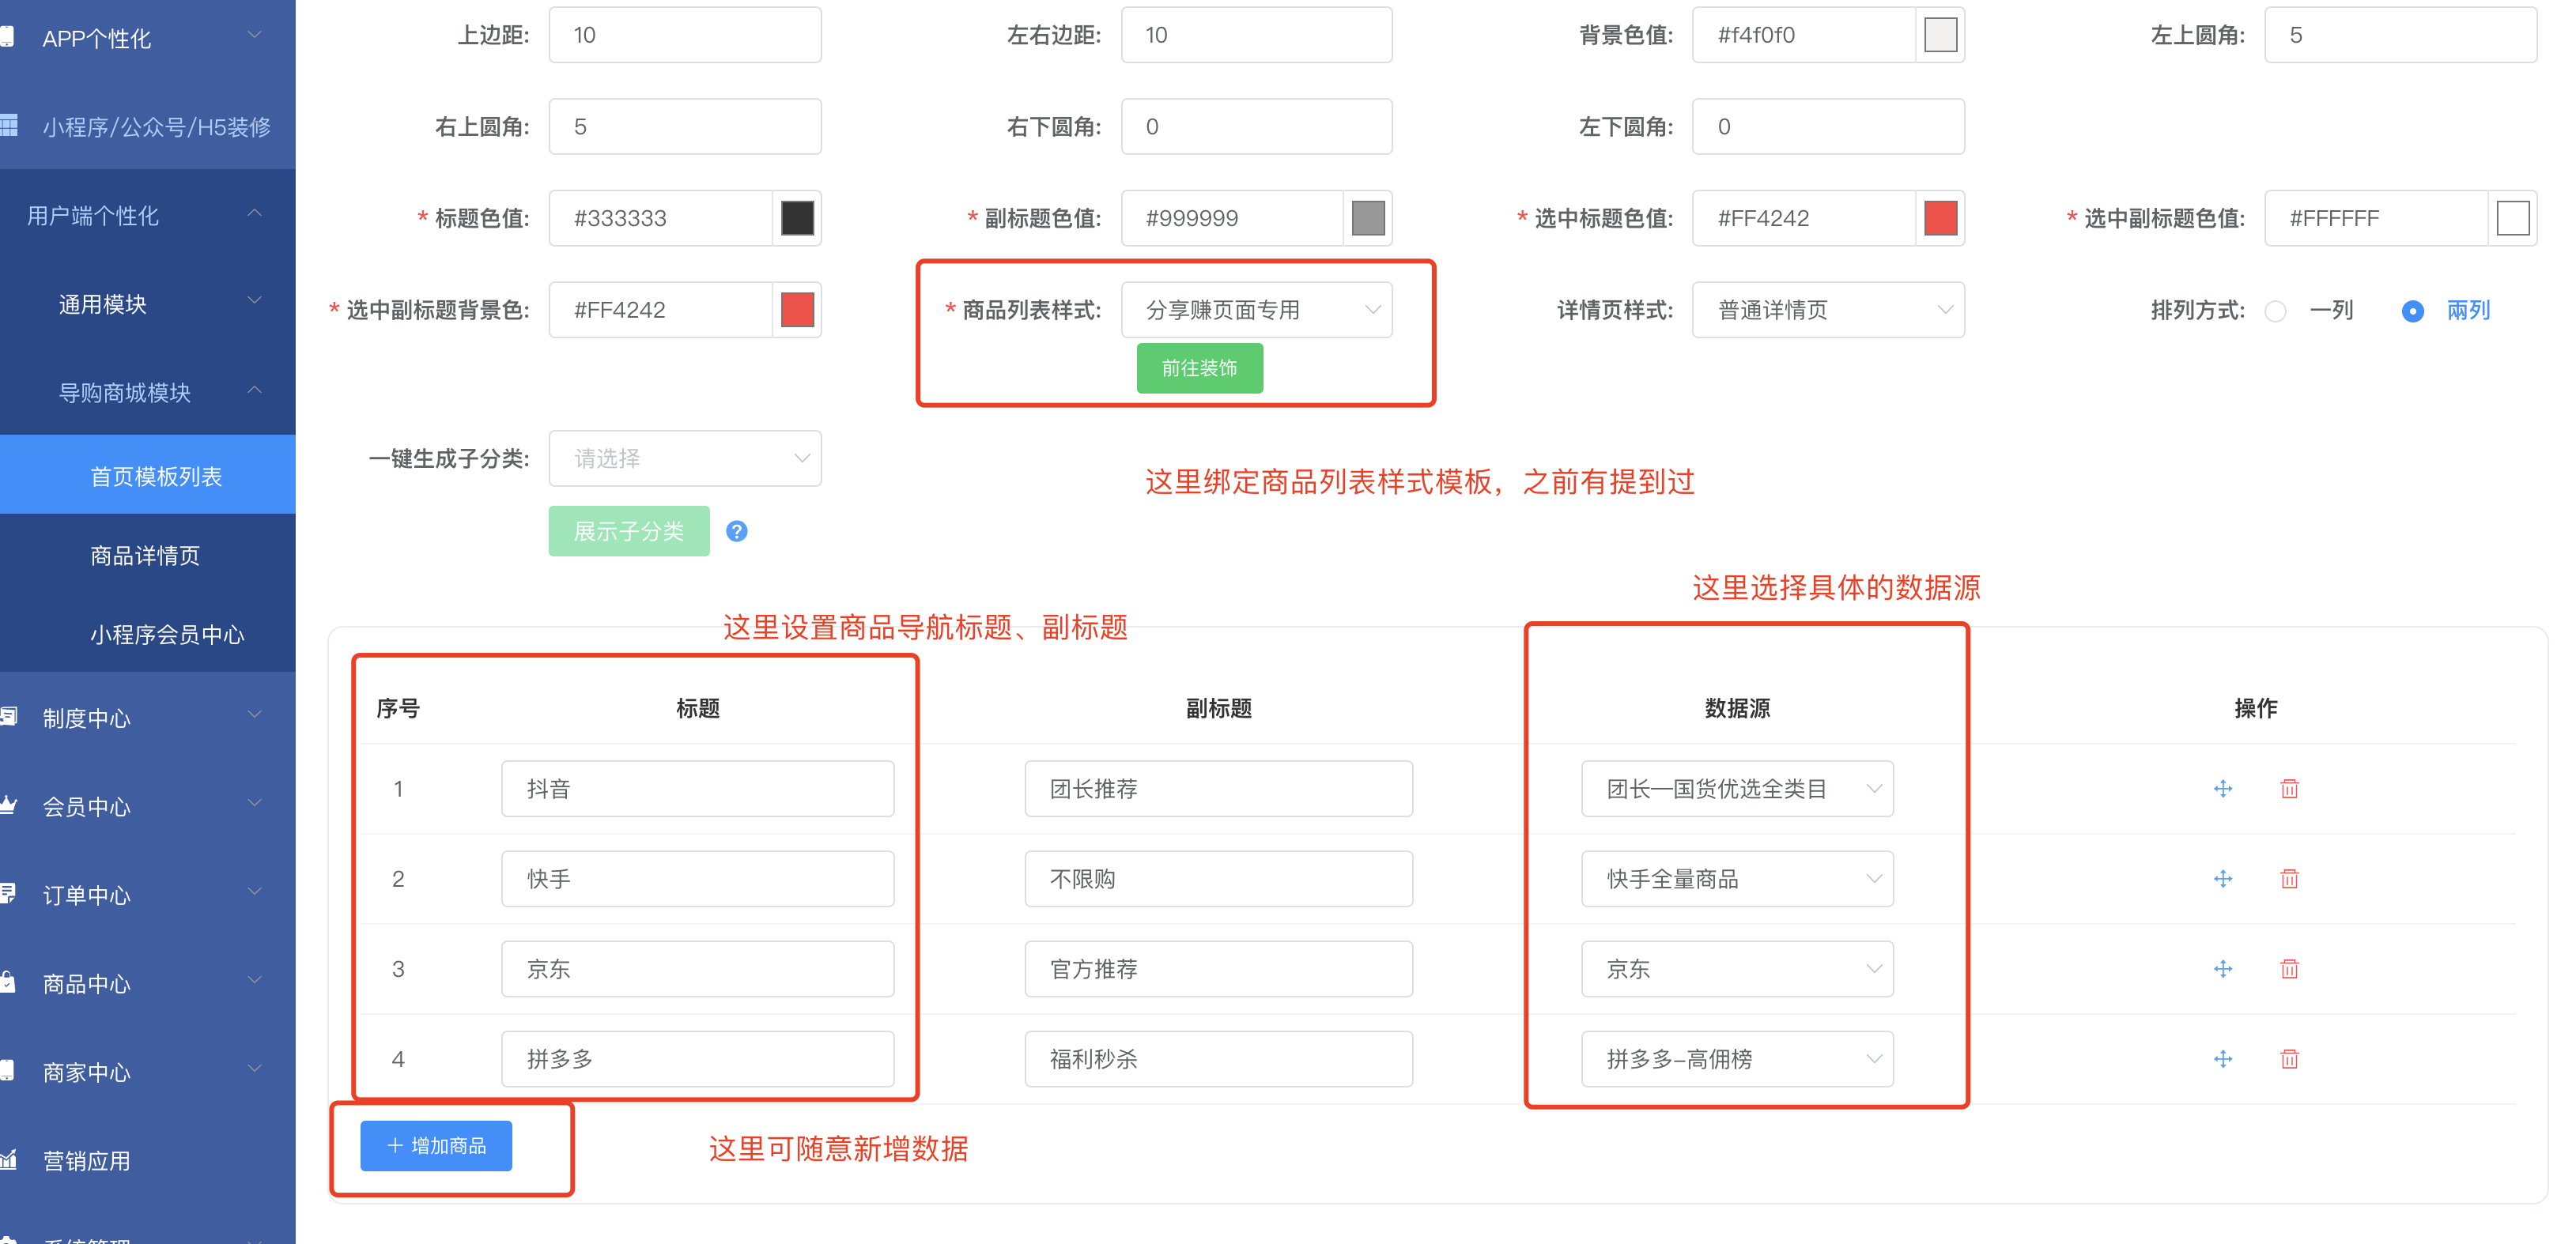Open data source dropdown 拼多多–高佣榜
The image size is (2576, 1244).
tap(1737, 1058)
